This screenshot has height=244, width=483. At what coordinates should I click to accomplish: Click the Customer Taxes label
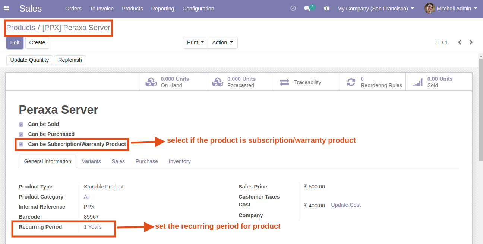[x=259, y=197]
